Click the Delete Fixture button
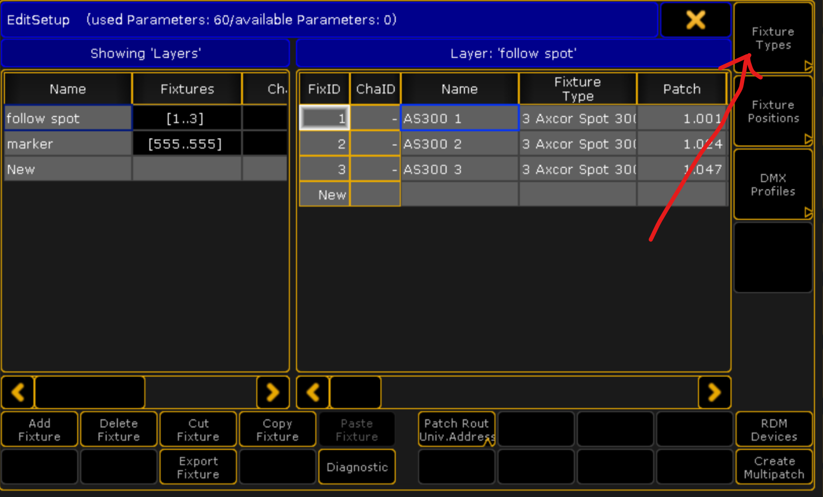Viewport: 823px width, 497px height. click(119, 430)
